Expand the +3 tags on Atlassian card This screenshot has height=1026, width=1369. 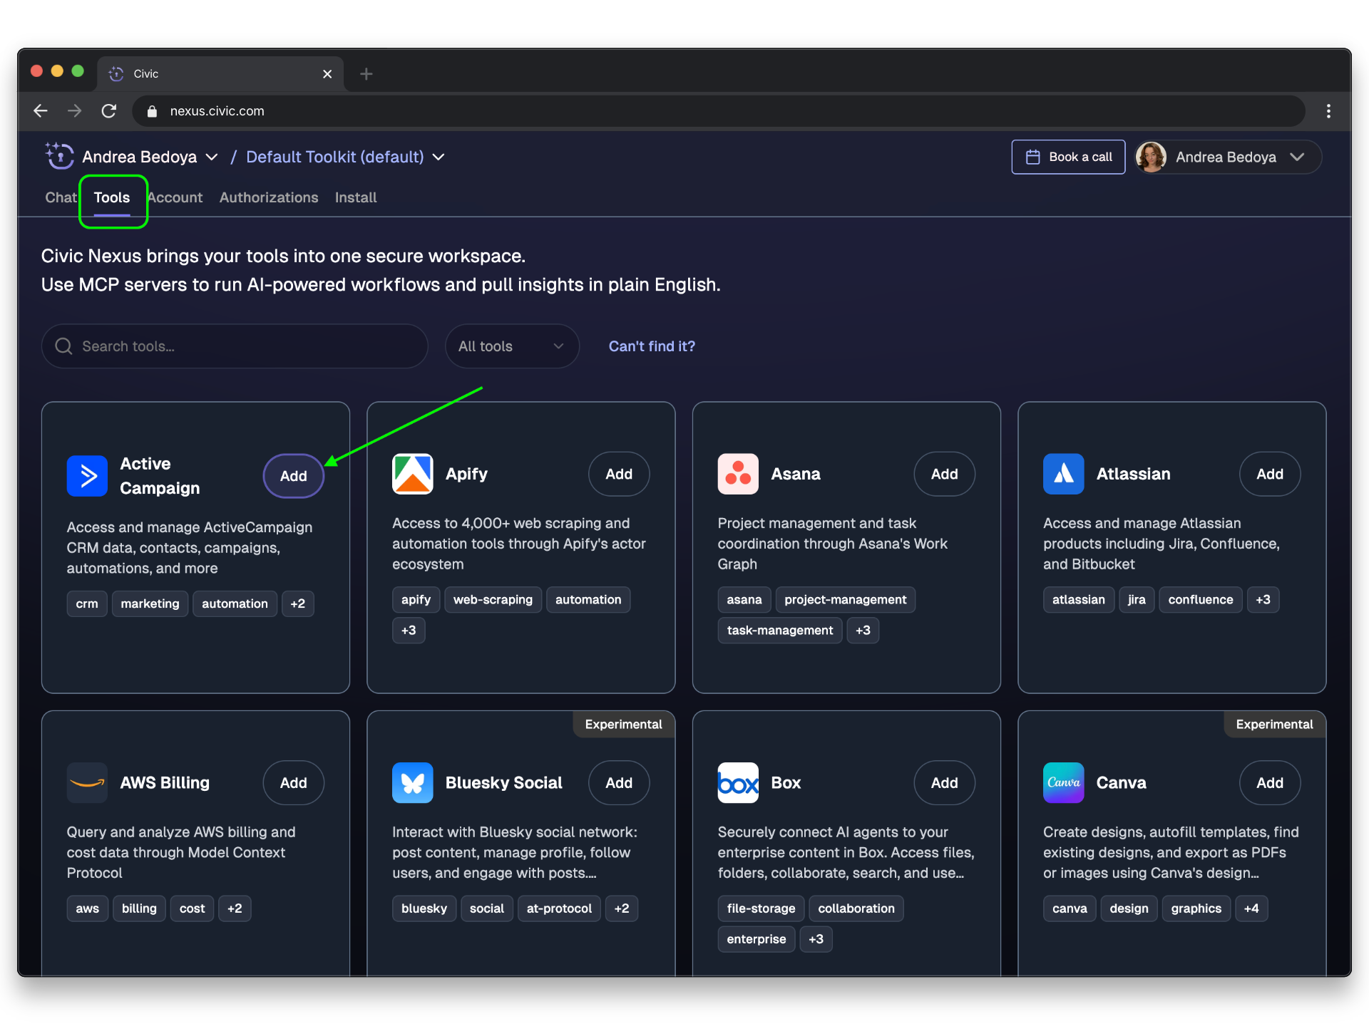pyautogui.click(x=1262, y=600)
